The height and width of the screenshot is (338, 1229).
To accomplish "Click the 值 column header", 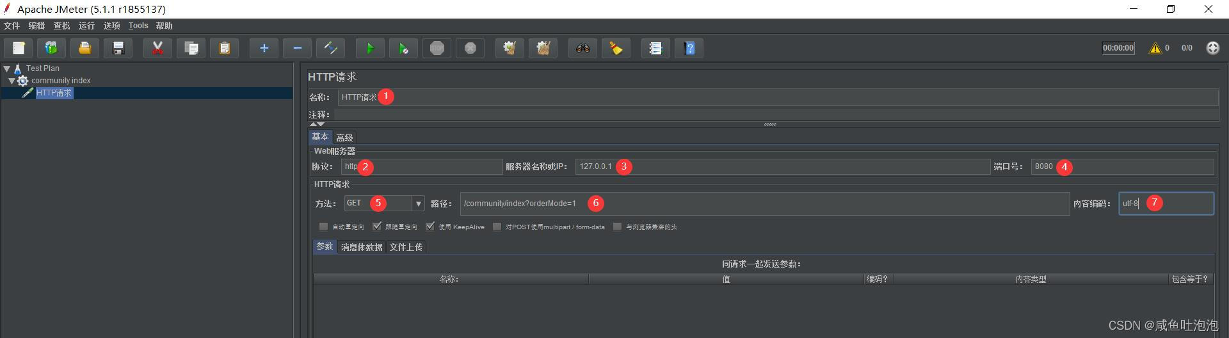I will (726, 279).
